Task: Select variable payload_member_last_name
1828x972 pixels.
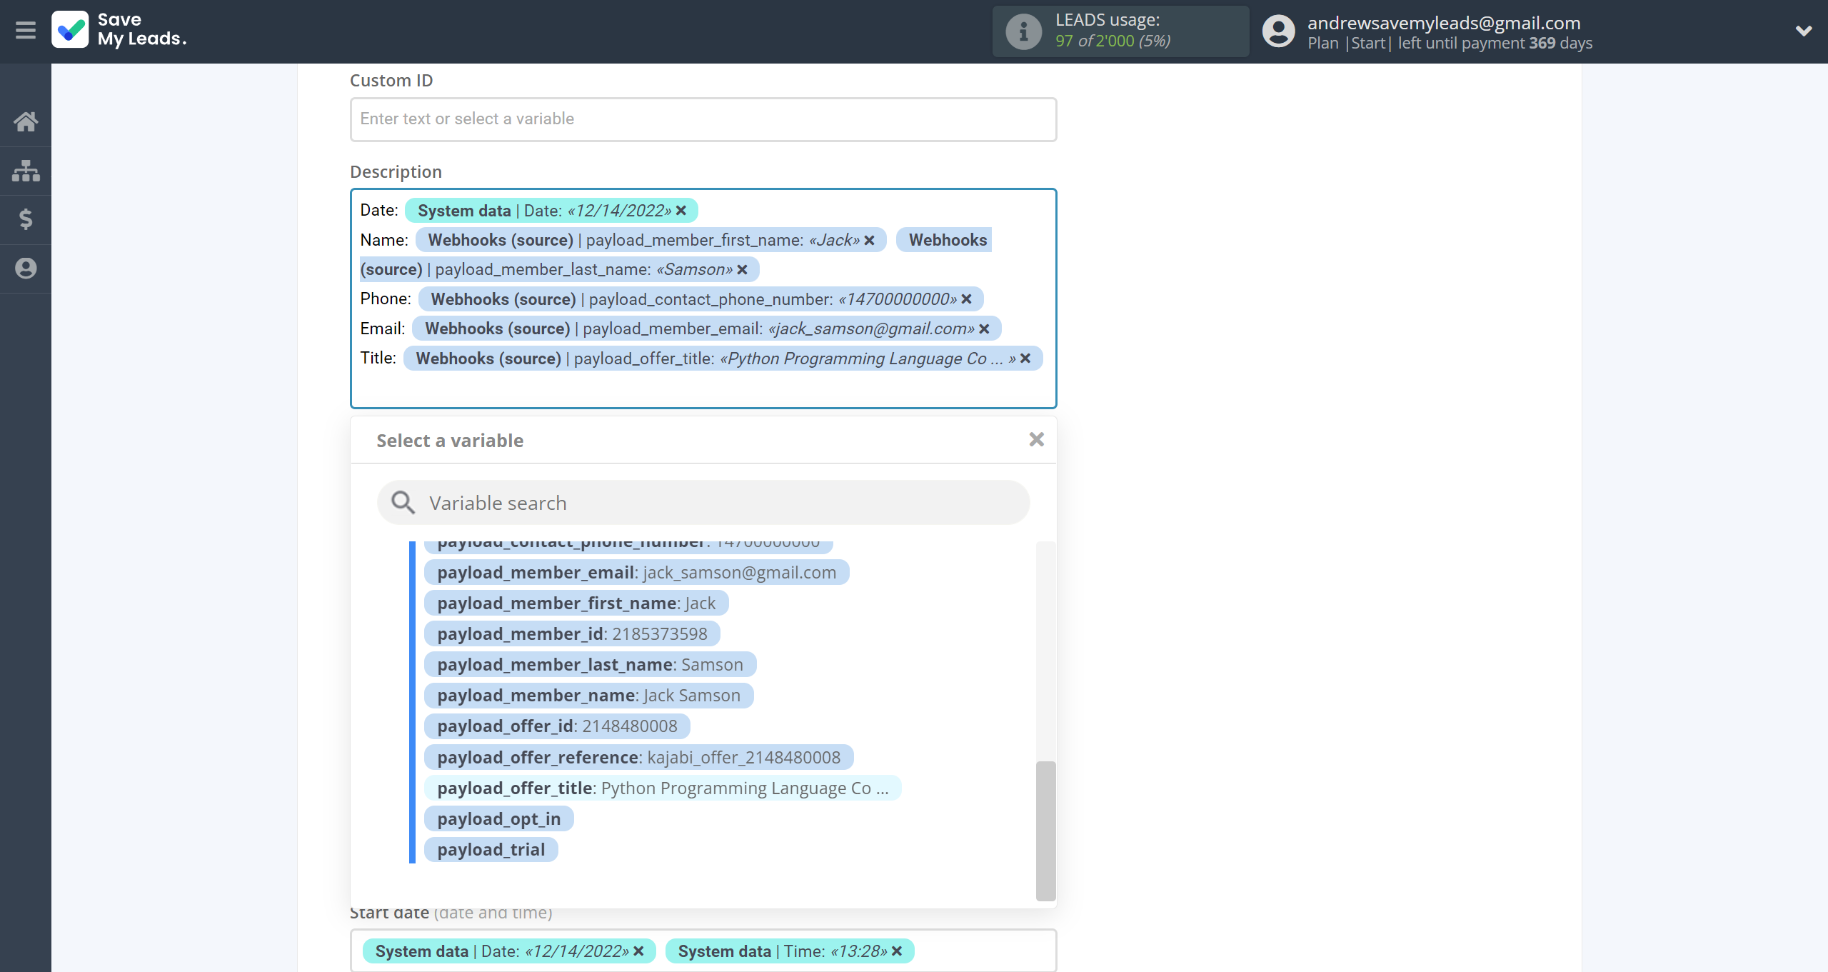Action: click(590, 665)
